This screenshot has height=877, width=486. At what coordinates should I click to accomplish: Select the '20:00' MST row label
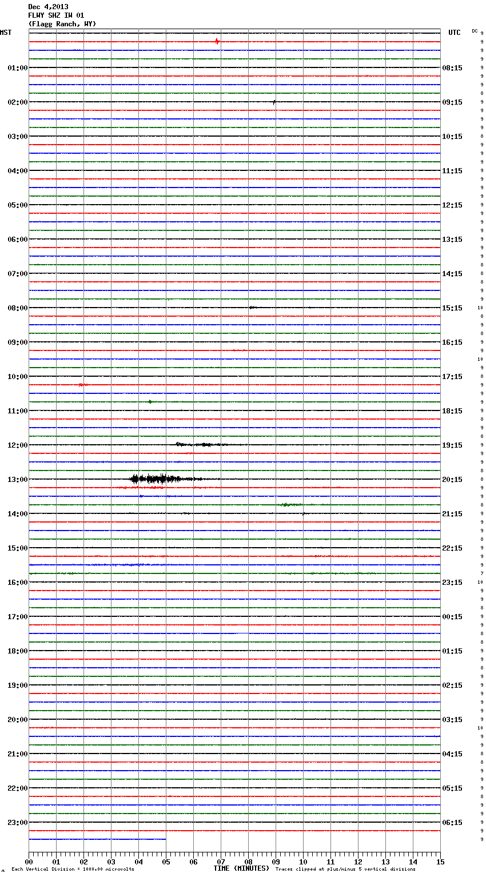(x=18, y=720)
